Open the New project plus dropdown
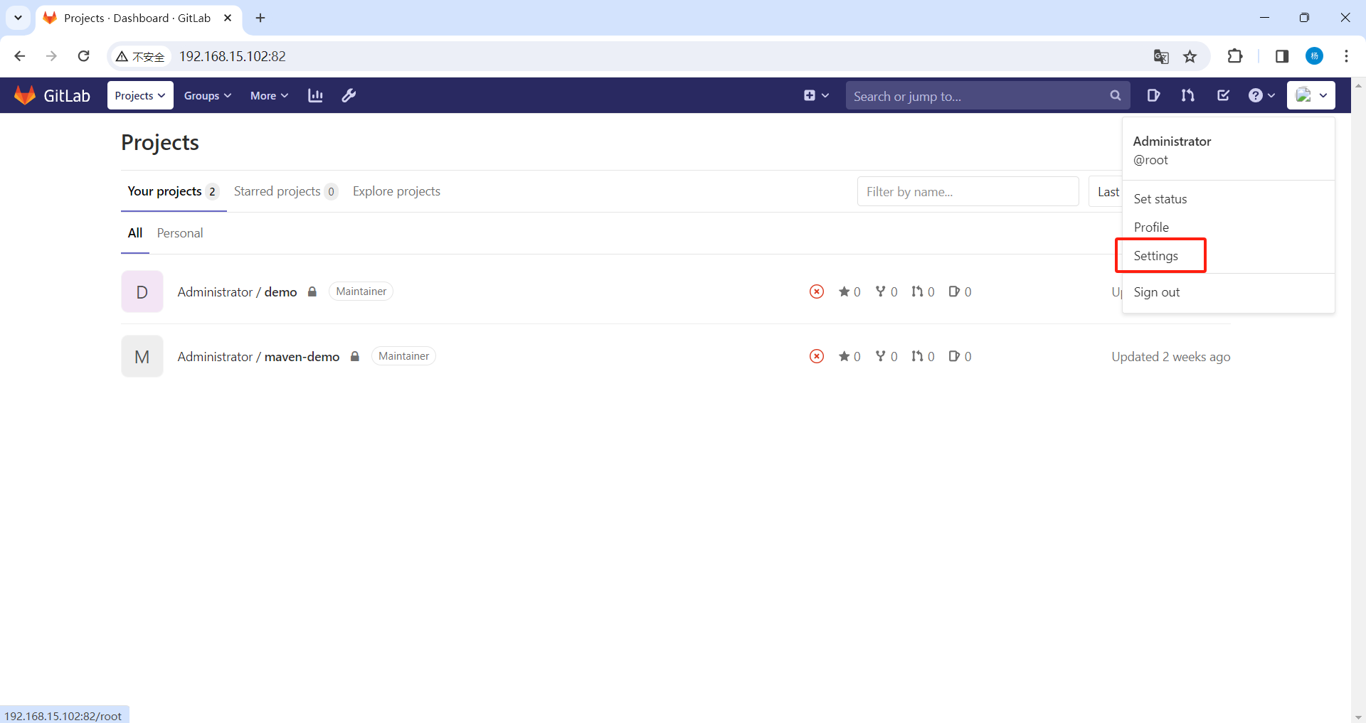 click(x=815, y=95)
